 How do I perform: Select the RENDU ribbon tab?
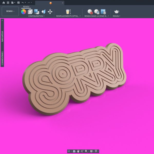[x=26, y=7]
